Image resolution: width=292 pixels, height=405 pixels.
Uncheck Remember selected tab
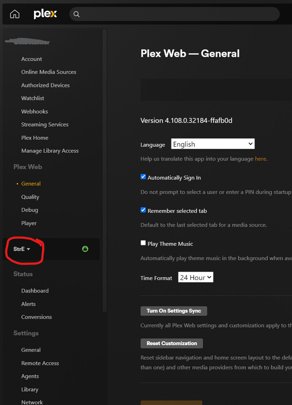[x=143, y=210]
